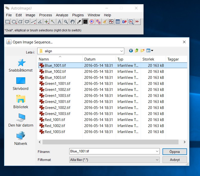Open the Plugins menu
Image resolution: width=200 pixels, height=176 pixels.
coord(78,15)
